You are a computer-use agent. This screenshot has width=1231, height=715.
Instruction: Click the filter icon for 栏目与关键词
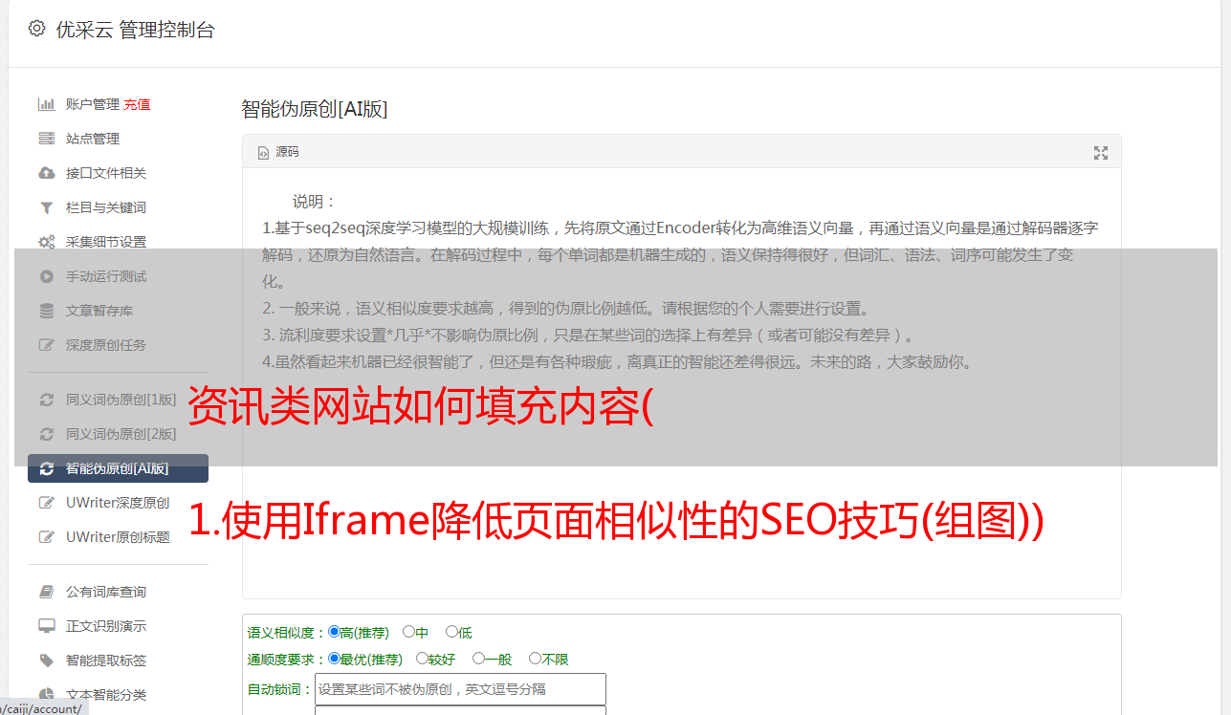[x=46, y=207]
